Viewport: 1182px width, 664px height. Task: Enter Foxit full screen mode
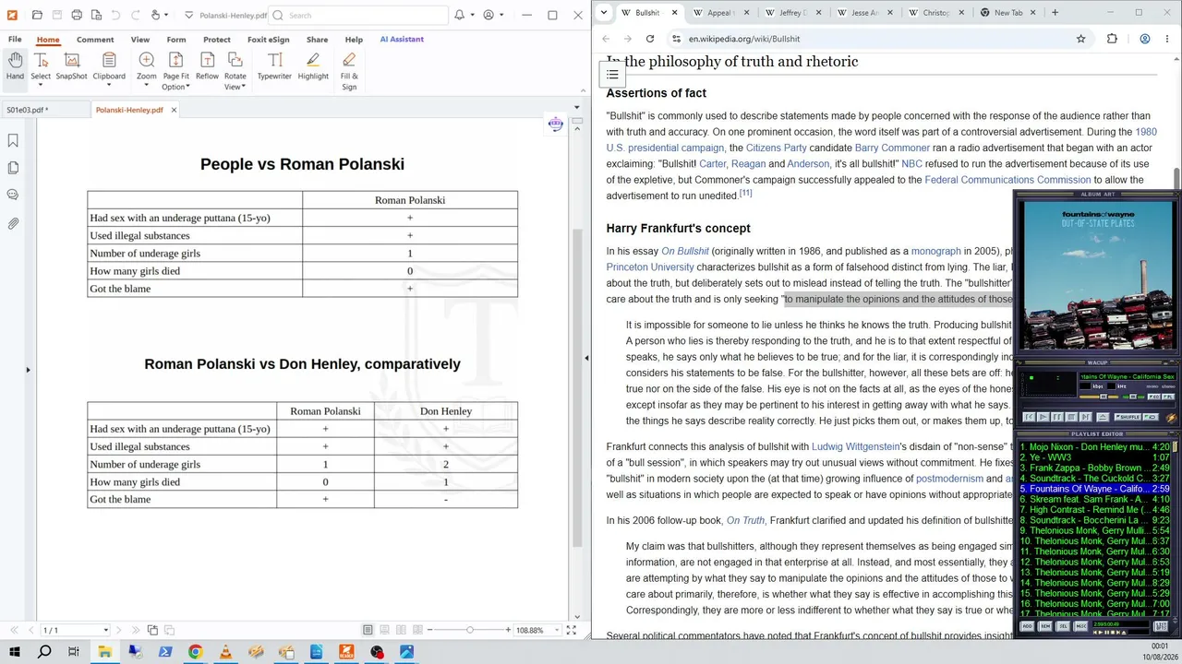point(572,630)
